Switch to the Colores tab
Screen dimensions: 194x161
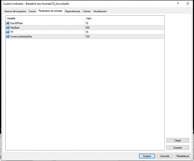(x=87, y=11)
